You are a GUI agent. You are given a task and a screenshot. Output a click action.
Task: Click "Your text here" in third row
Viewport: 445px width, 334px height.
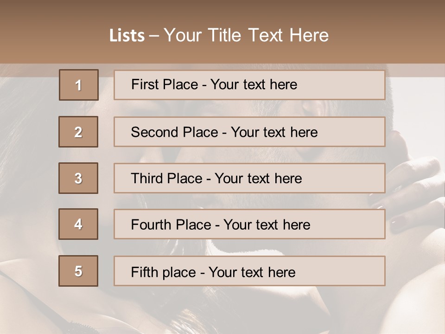coord(258,179)
